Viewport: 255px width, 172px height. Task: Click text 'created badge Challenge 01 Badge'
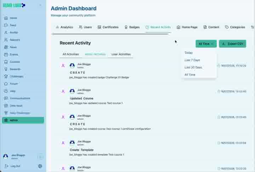tap(108, 78)
